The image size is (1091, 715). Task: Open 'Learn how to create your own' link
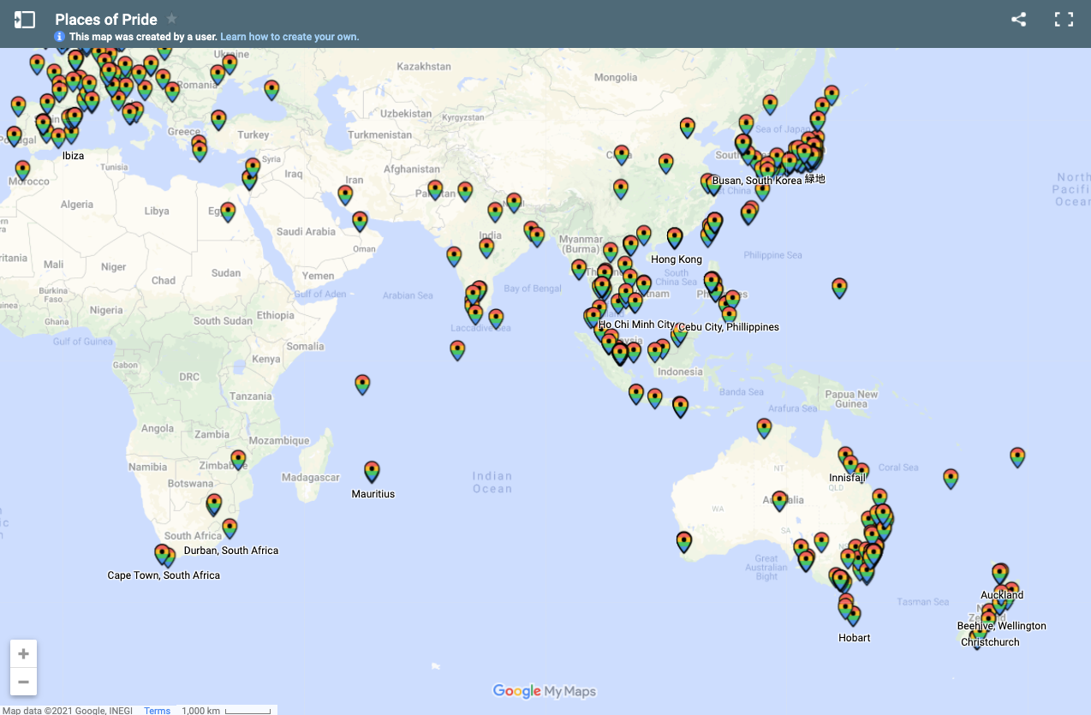(x=289, y=37)
